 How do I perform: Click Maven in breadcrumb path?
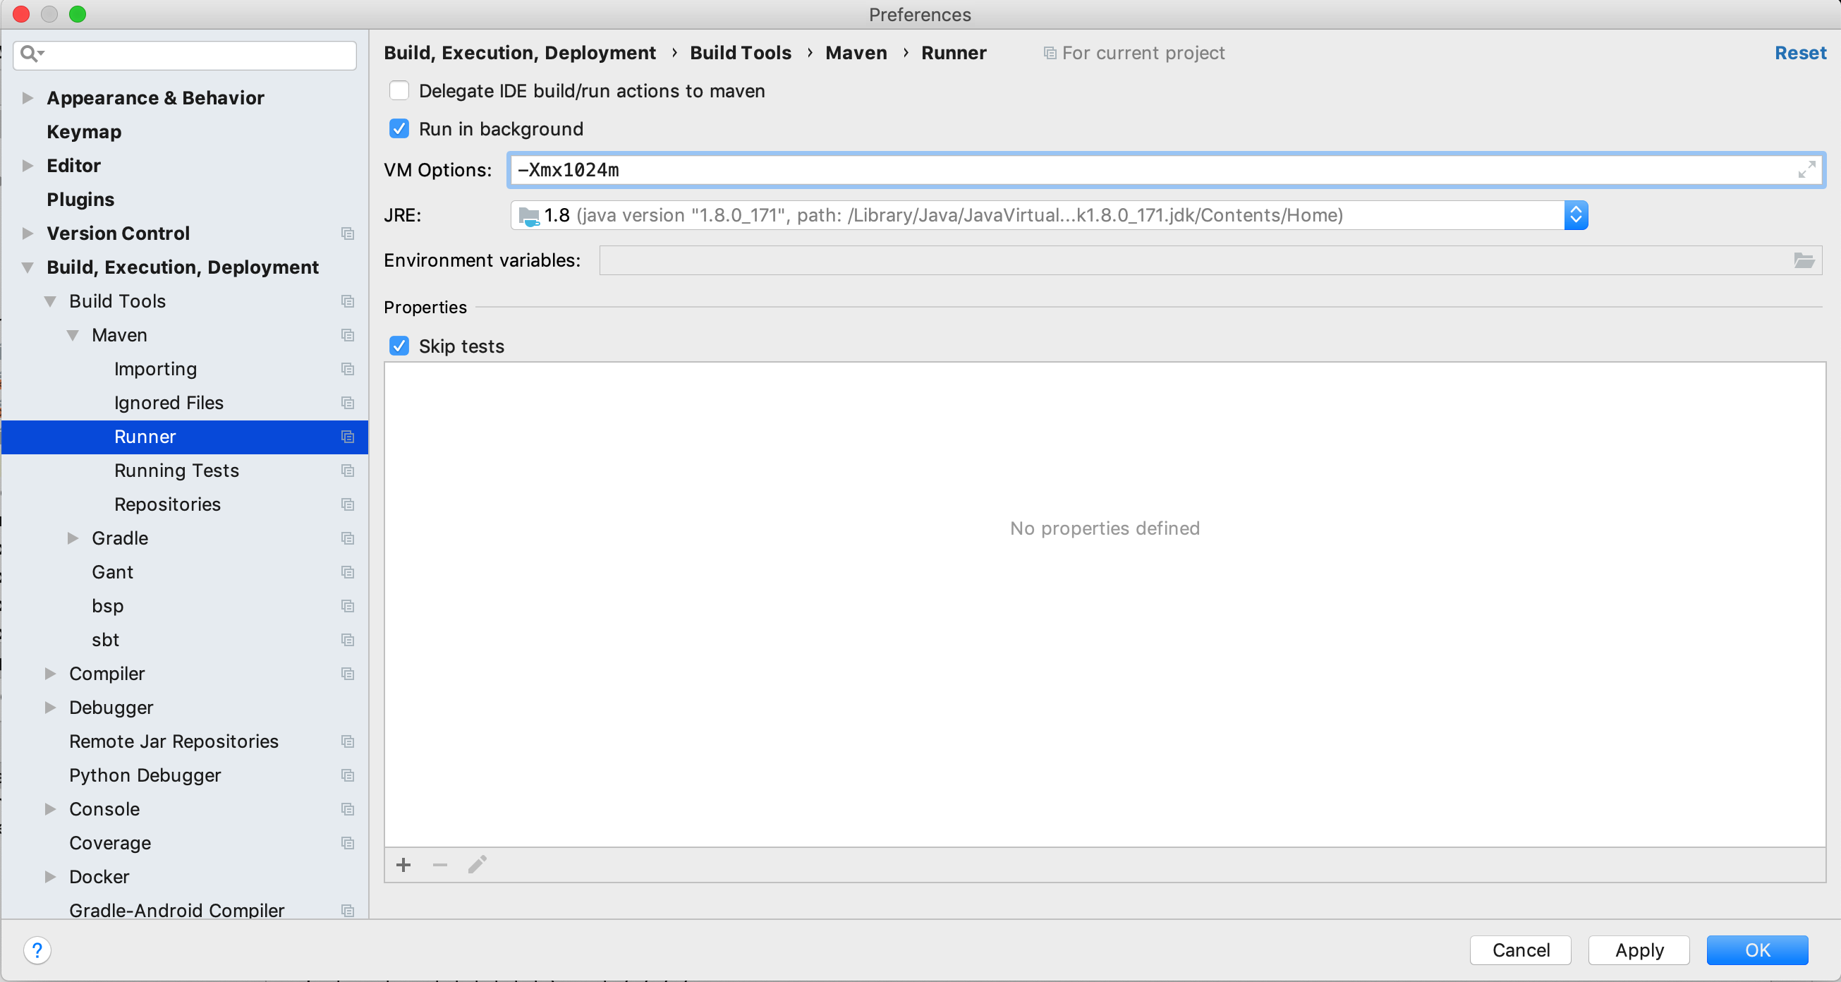(x=856, y=53)
